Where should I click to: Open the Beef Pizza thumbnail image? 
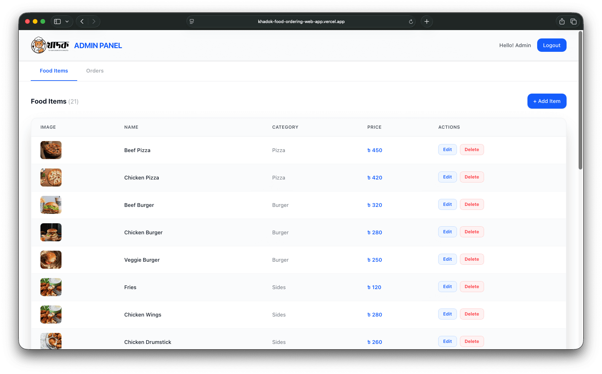(51, 150)
